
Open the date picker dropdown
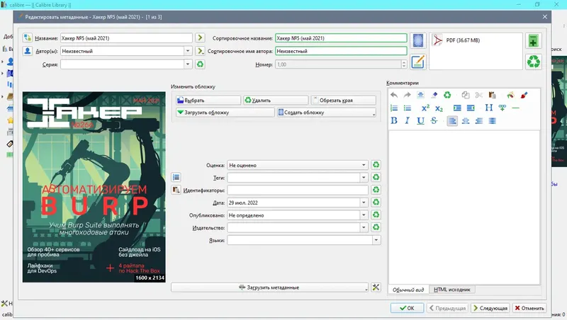click(364, 202)
